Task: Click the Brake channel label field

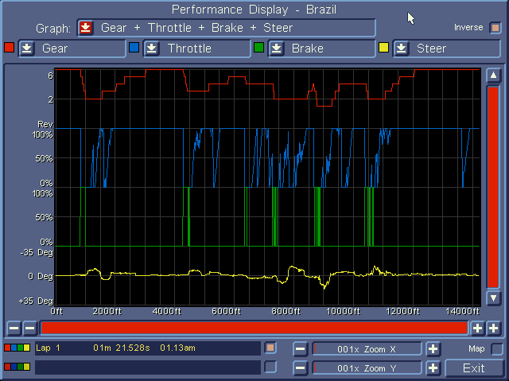Action: (x=321, y=49)
